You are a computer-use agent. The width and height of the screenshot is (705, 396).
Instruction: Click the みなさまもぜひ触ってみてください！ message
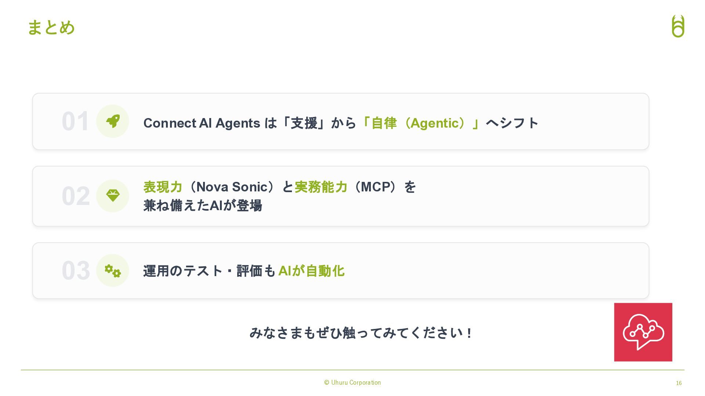[361, 333]
